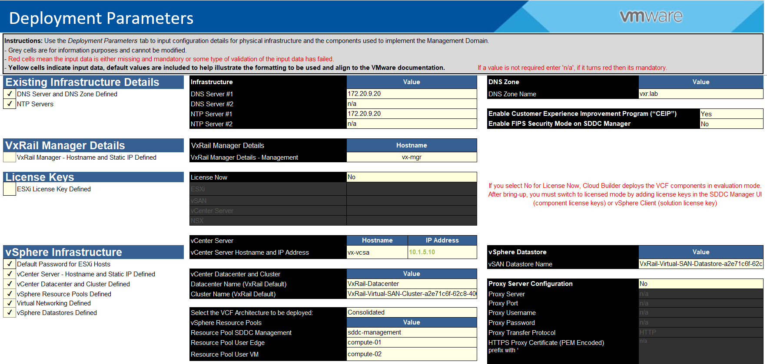This screenshot has height=364, width=767.
Task: Click 'HTTPS Proxy Certificate (PEM Encoded)' label
Action: tap(546, 343)
